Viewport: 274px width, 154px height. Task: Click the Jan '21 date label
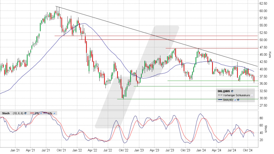(x=15, y=150)
